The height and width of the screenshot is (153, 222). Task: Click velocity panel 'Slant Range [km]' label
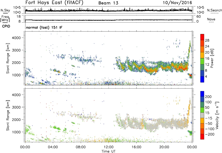[x=8, y=115]
